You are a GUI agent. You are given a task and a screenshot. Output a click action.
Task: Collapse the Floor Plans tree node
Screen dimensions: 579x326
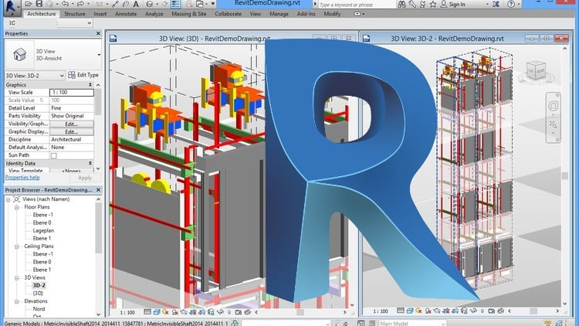[x=17, y=207]
